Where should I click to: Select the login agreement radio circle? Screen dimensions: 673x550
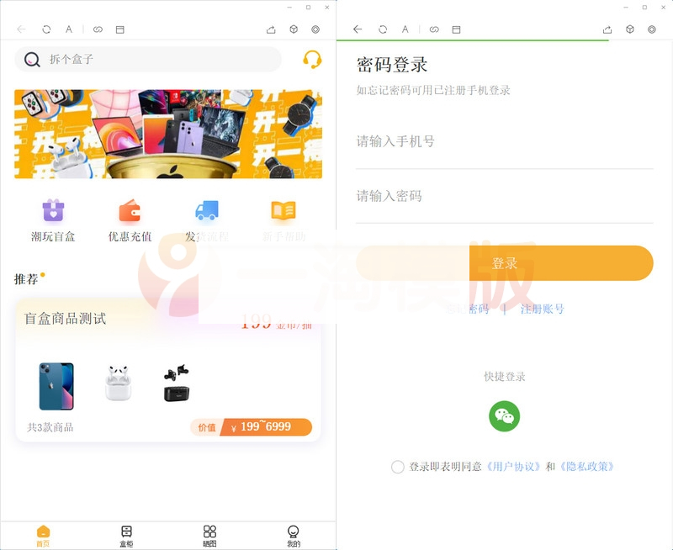pyautogui.click(x=396, y=467)
